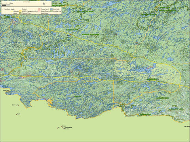Viewport: 190px width, 142px height.
Task: Click the 'Winton' place label
Action: 64,126
